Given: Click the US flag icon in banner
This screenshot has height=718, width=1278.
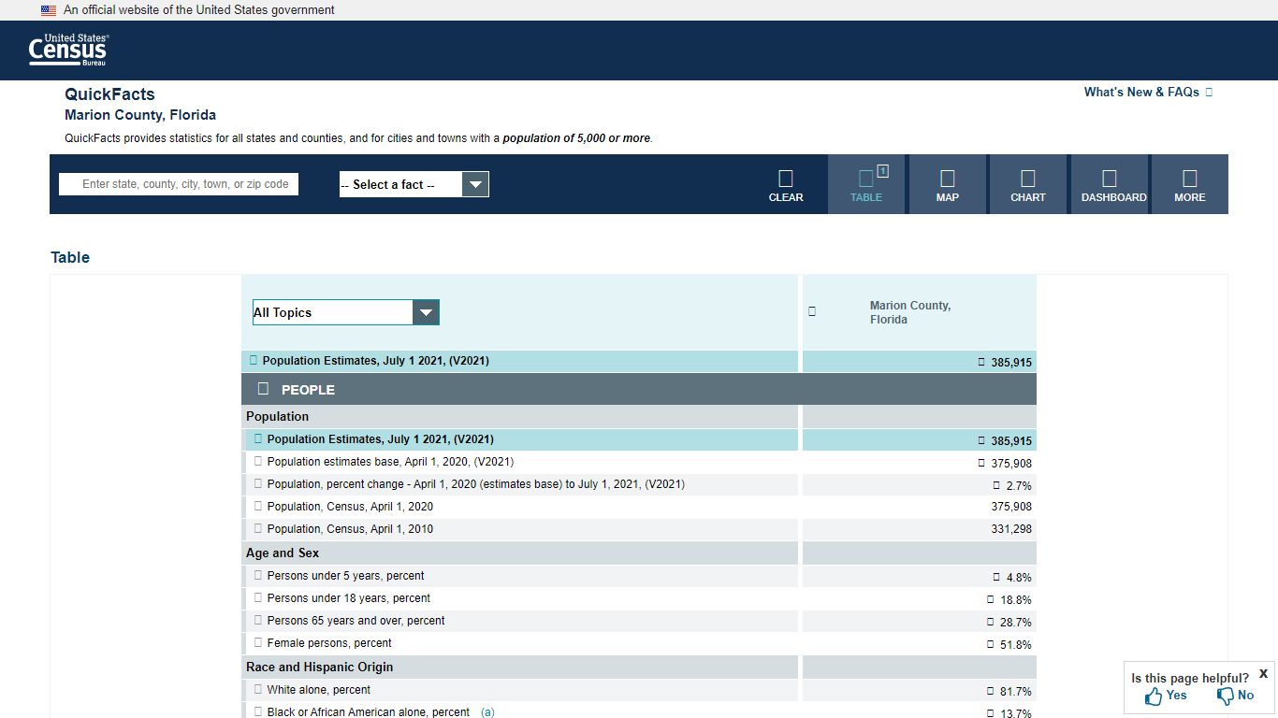Looking at the screenshot, I should [49, 10].
